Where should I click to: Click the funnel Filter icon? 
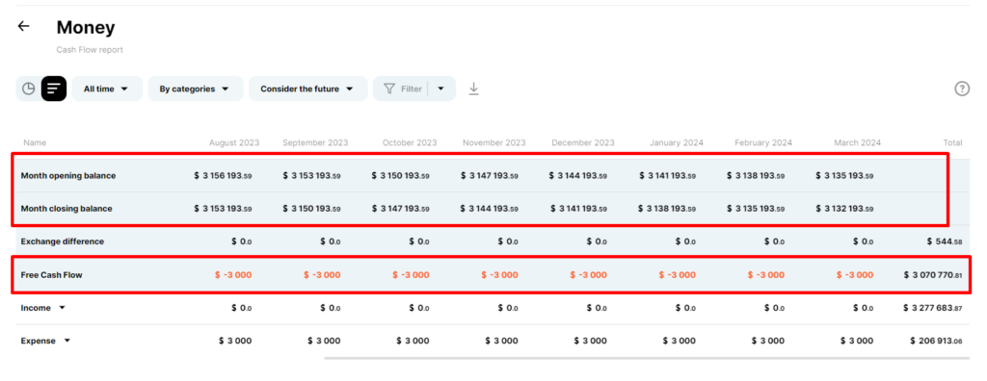click(389, 89)
